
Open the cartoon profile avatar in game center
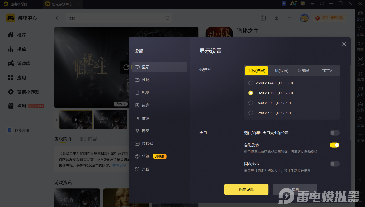[x=304, y=18]
